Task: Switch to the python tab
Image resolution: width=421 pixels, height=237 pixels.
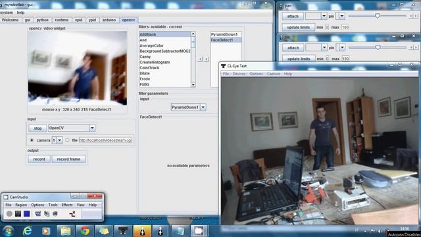Action: pos(42,20)
